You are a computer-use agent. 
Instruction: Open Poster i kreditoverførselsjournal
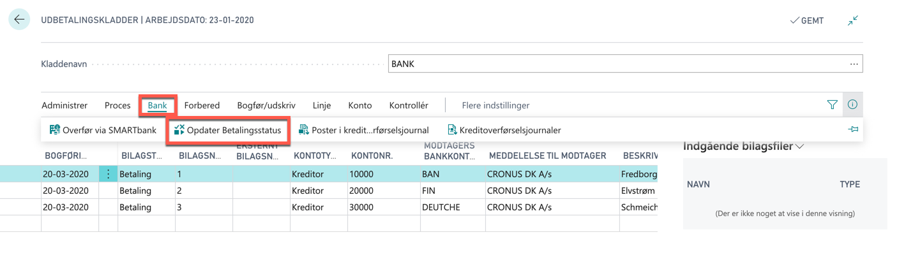(363, 130)
